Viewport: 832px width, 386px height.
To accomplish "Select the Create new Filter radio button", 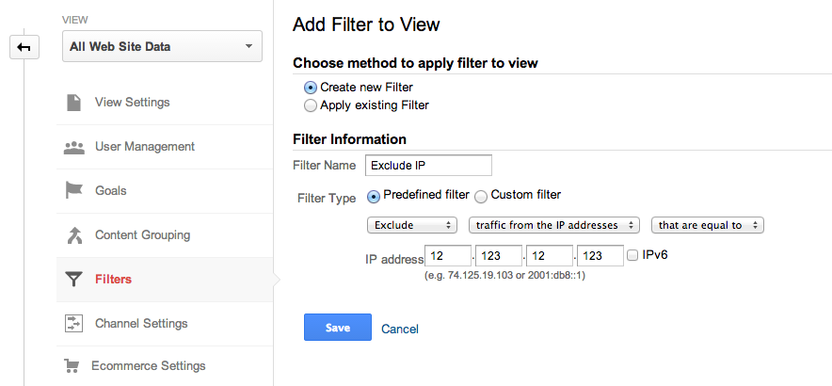I will point(311,88).
